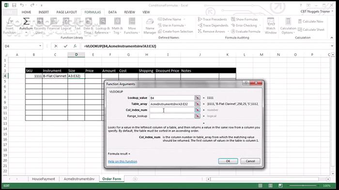Collapse dialog button for Lookup_value
Image resolution: width=339 pixels, height=190 pixels.
197,98
